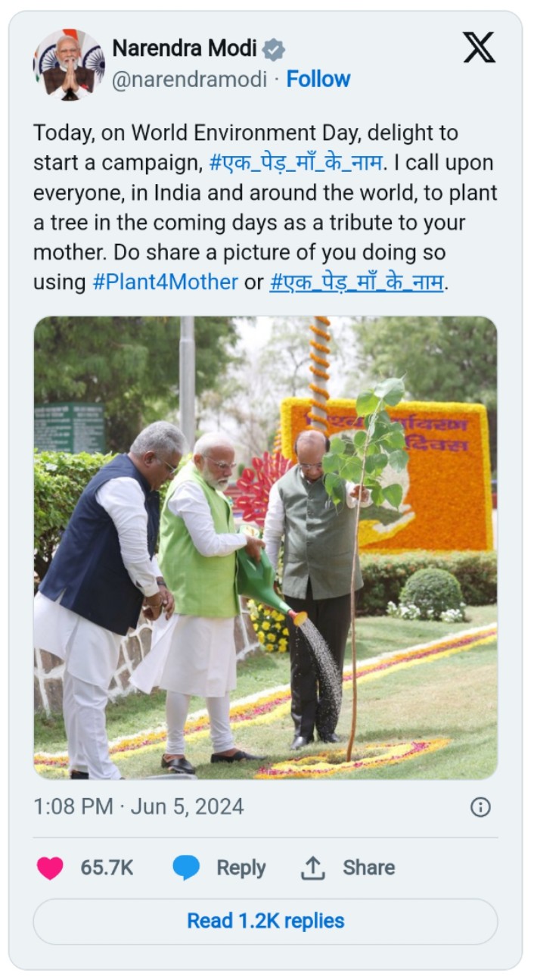Viewport: 534px width, 976px height.
Task: Click the 65.7K likes count
Action: 107,868
